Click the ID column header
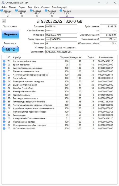The width and height of the screenshot is (119, 186). click(x=9, y=57)
